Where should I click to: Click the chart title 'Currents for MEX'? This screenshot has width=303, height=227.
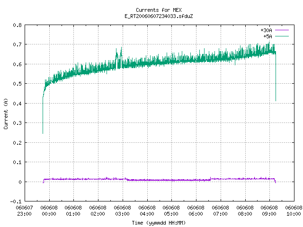coord(159,10)
